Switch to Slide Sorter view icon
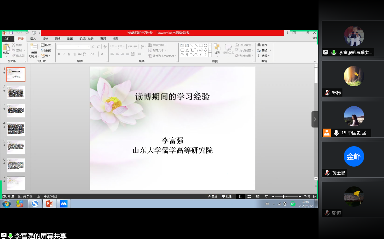 [249, 196]
